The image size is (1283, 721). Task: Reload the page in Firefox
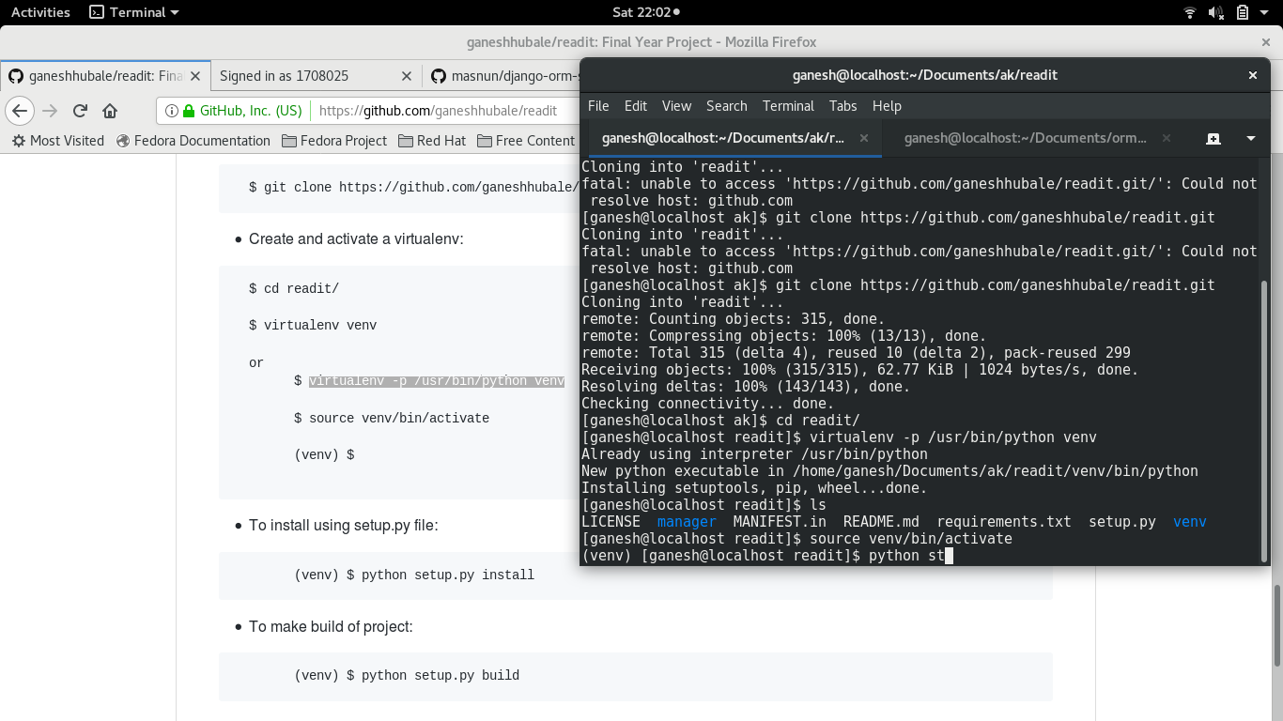[x=80, y=111]
